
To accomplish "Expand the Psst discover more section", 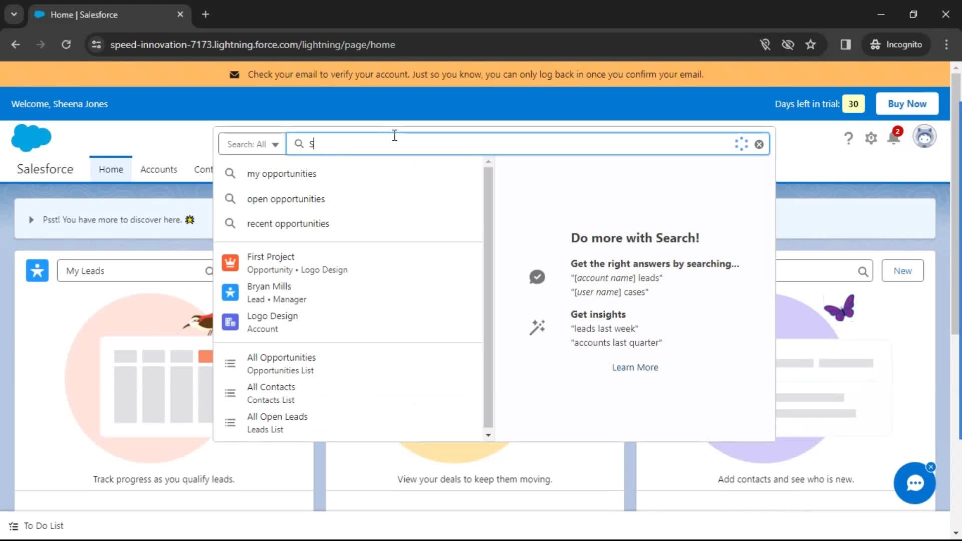I will coord(31,220).
